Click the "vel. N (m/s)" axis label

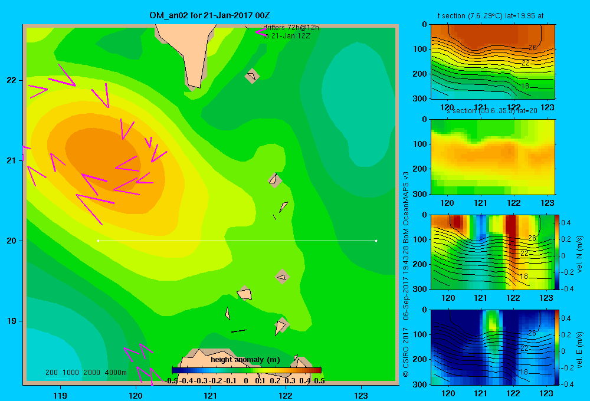pos(579,254)
